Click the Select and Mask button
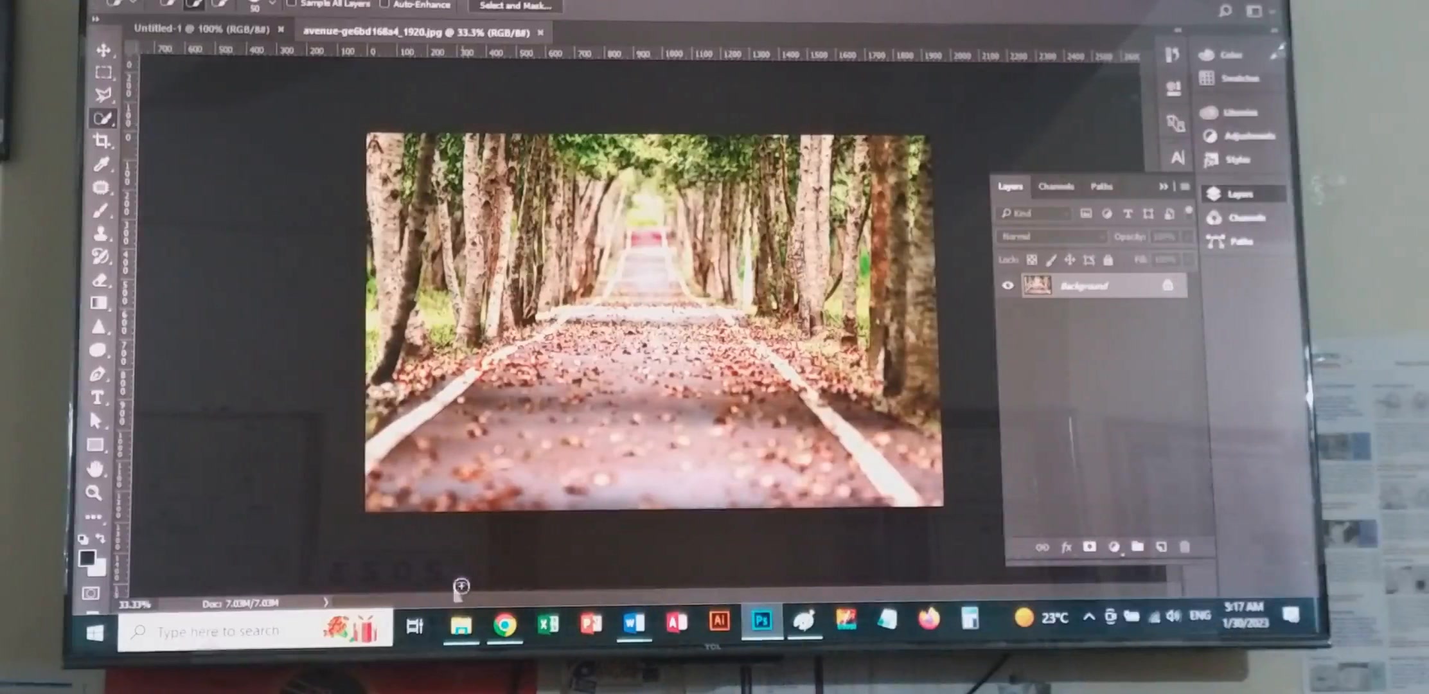The height and width of the screenshot is (694, 1429). pyautogui.click(x=515, y=5)
